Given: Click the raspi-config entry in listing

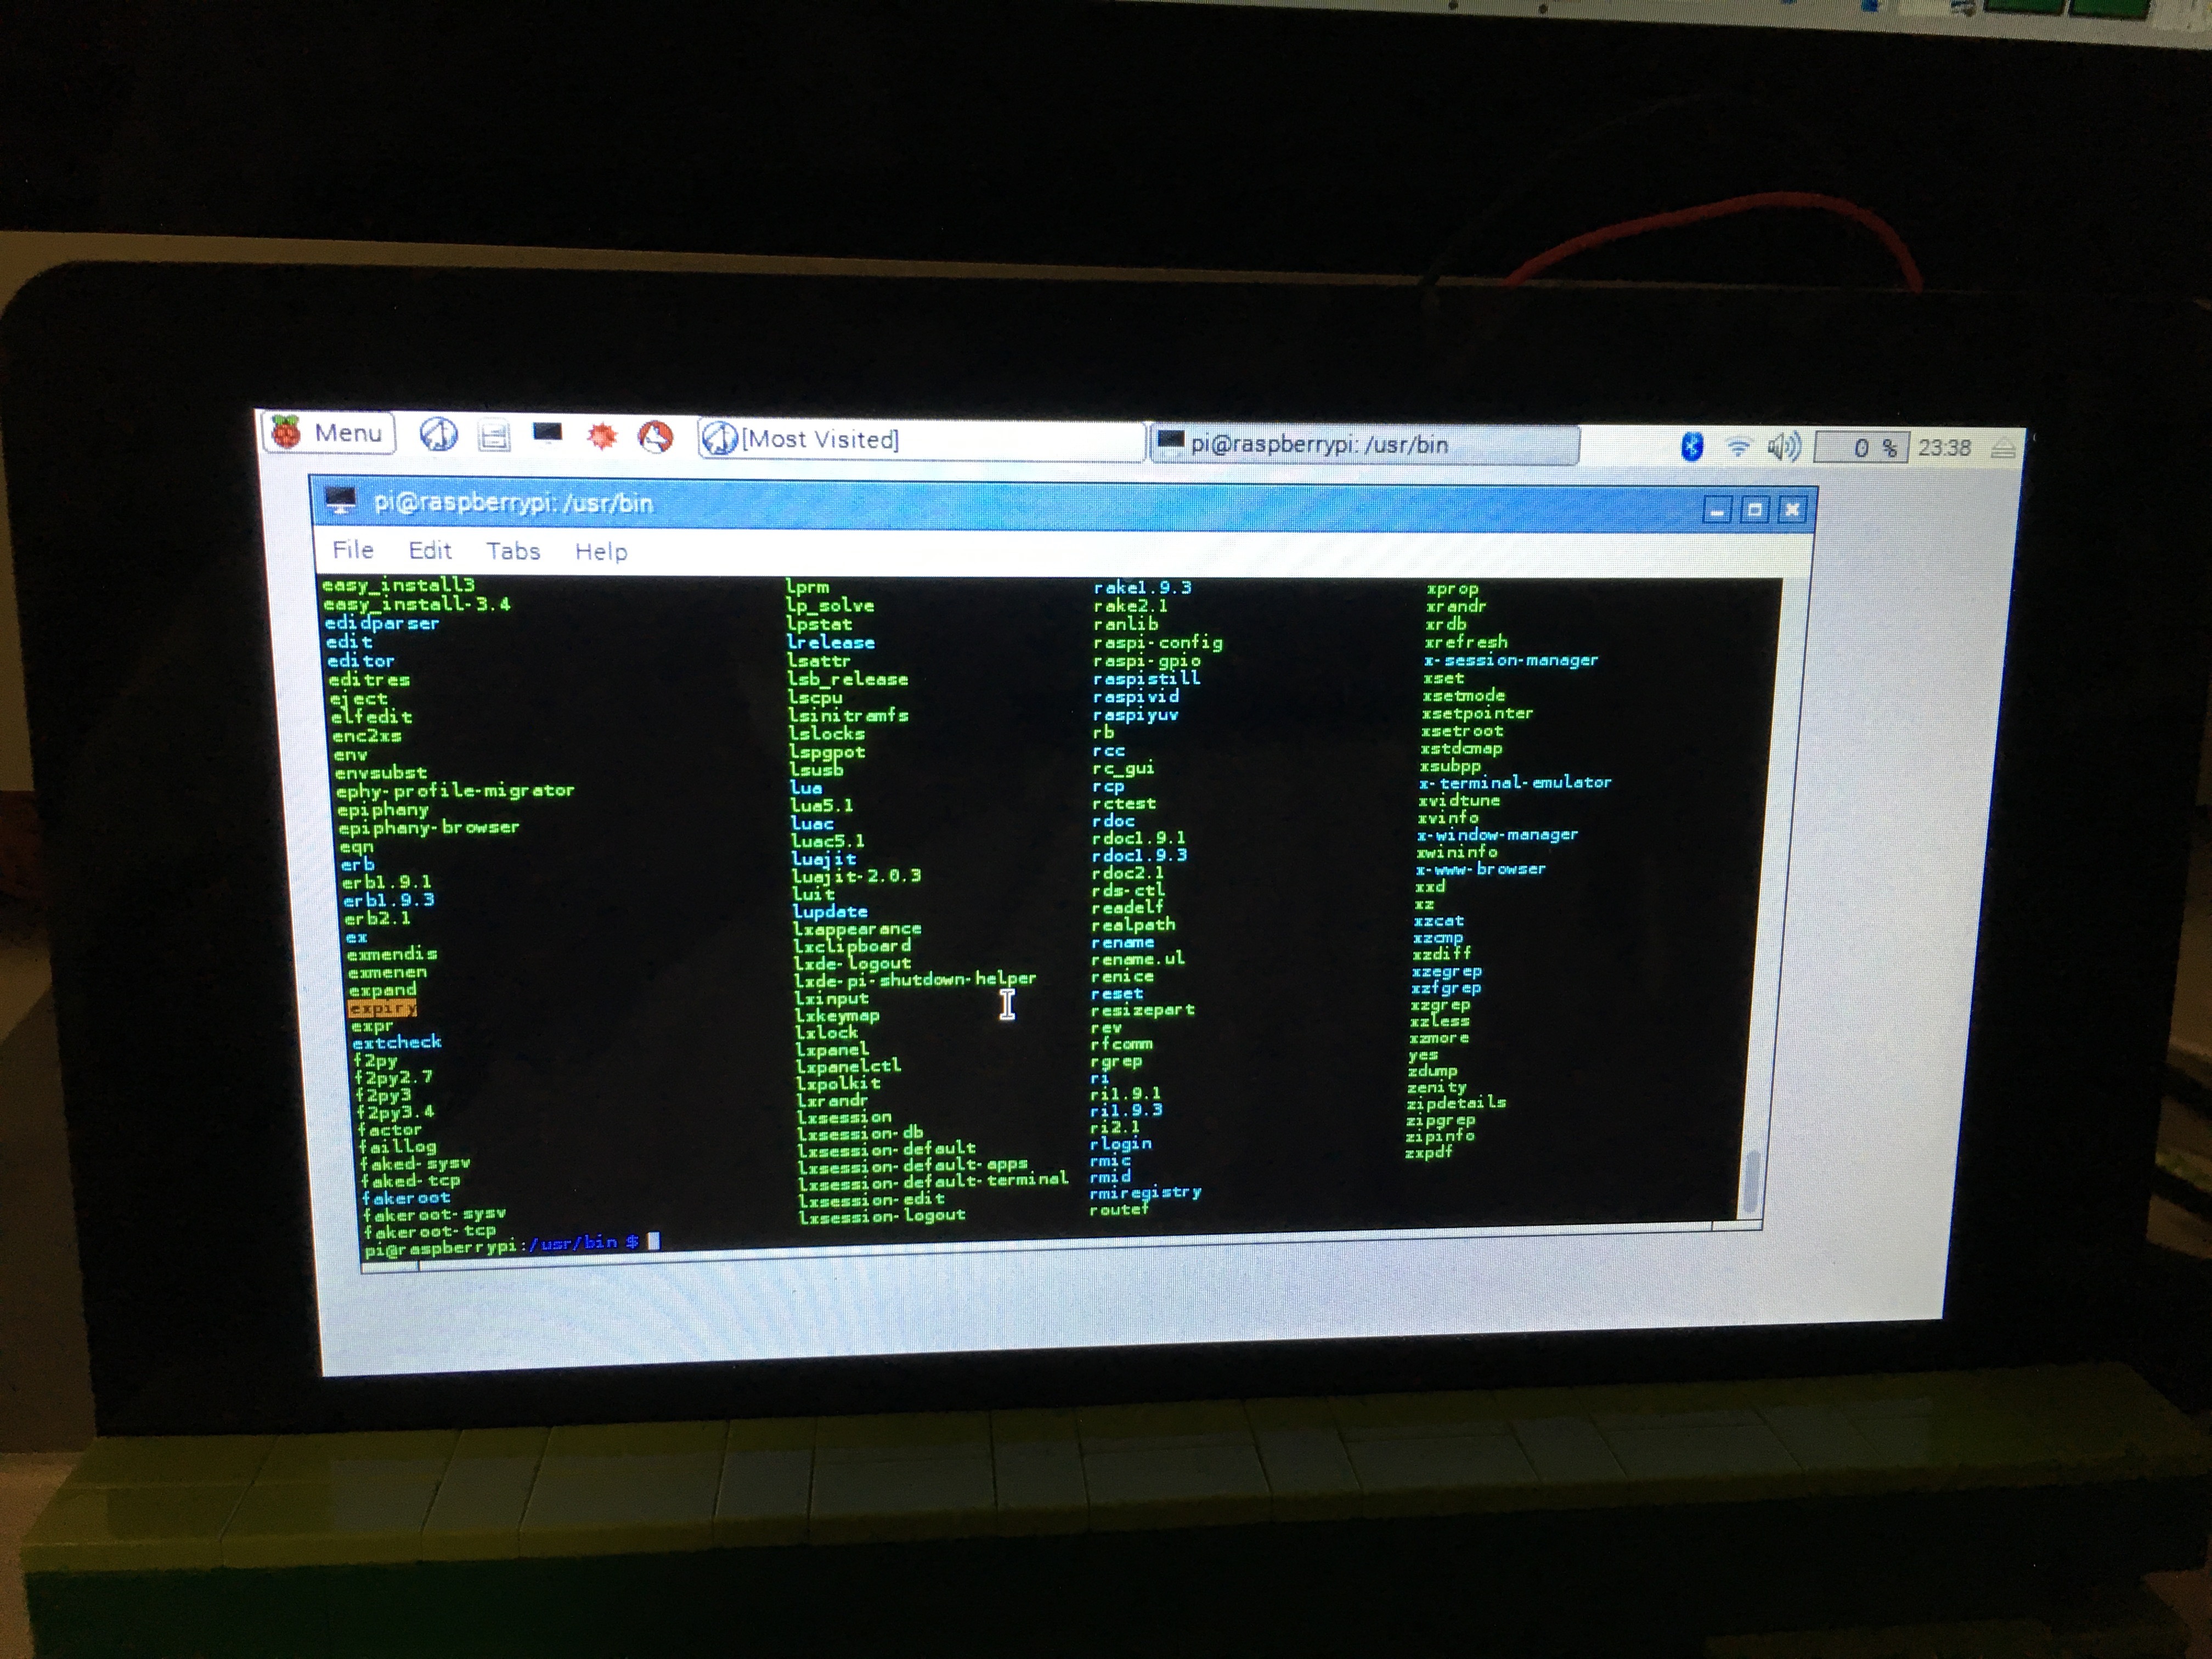Looking at the screenshot, I should point(1157,643).
